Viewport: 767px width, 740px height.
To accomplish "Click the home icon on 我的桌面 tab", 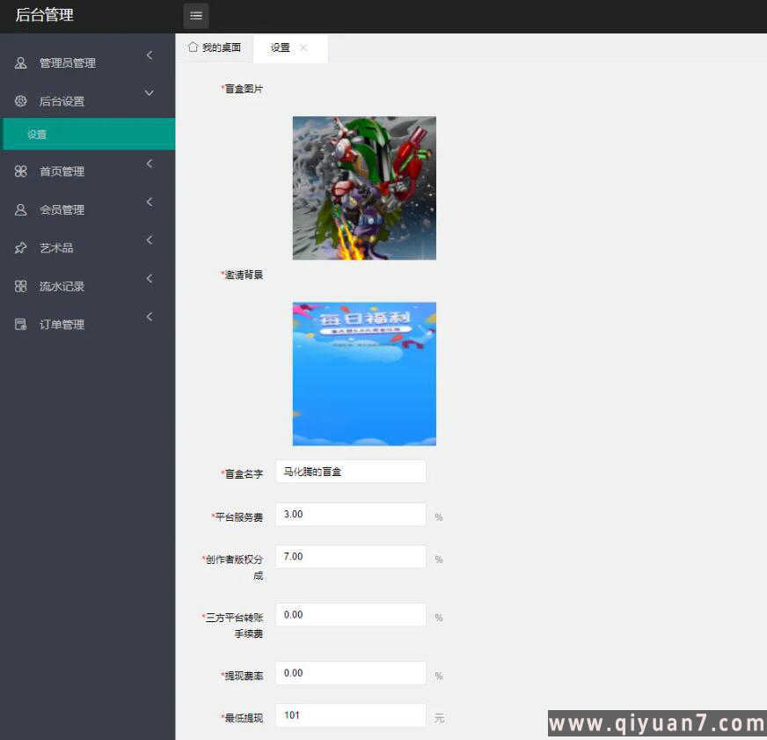I will pyautogui.click(x=193, y=48).
